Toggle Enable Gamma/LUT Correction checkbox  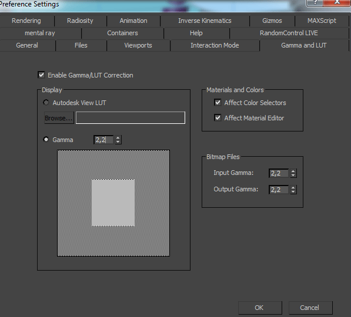[x=41, y=75]
